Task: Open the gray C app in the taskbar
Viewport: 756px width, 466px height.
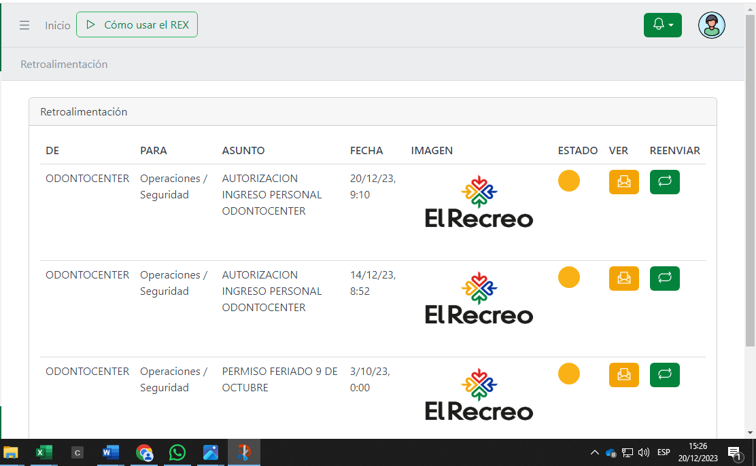Action: tap(77, 452)
